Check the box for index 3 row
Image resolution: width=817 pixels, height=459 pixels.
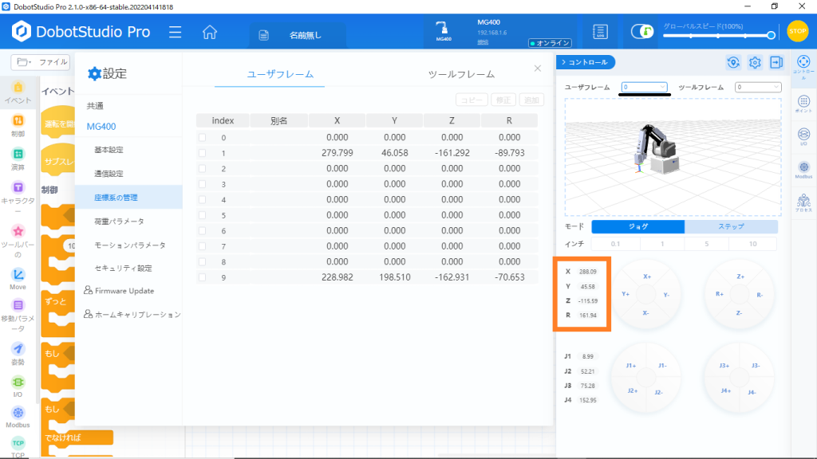[202, 184]
